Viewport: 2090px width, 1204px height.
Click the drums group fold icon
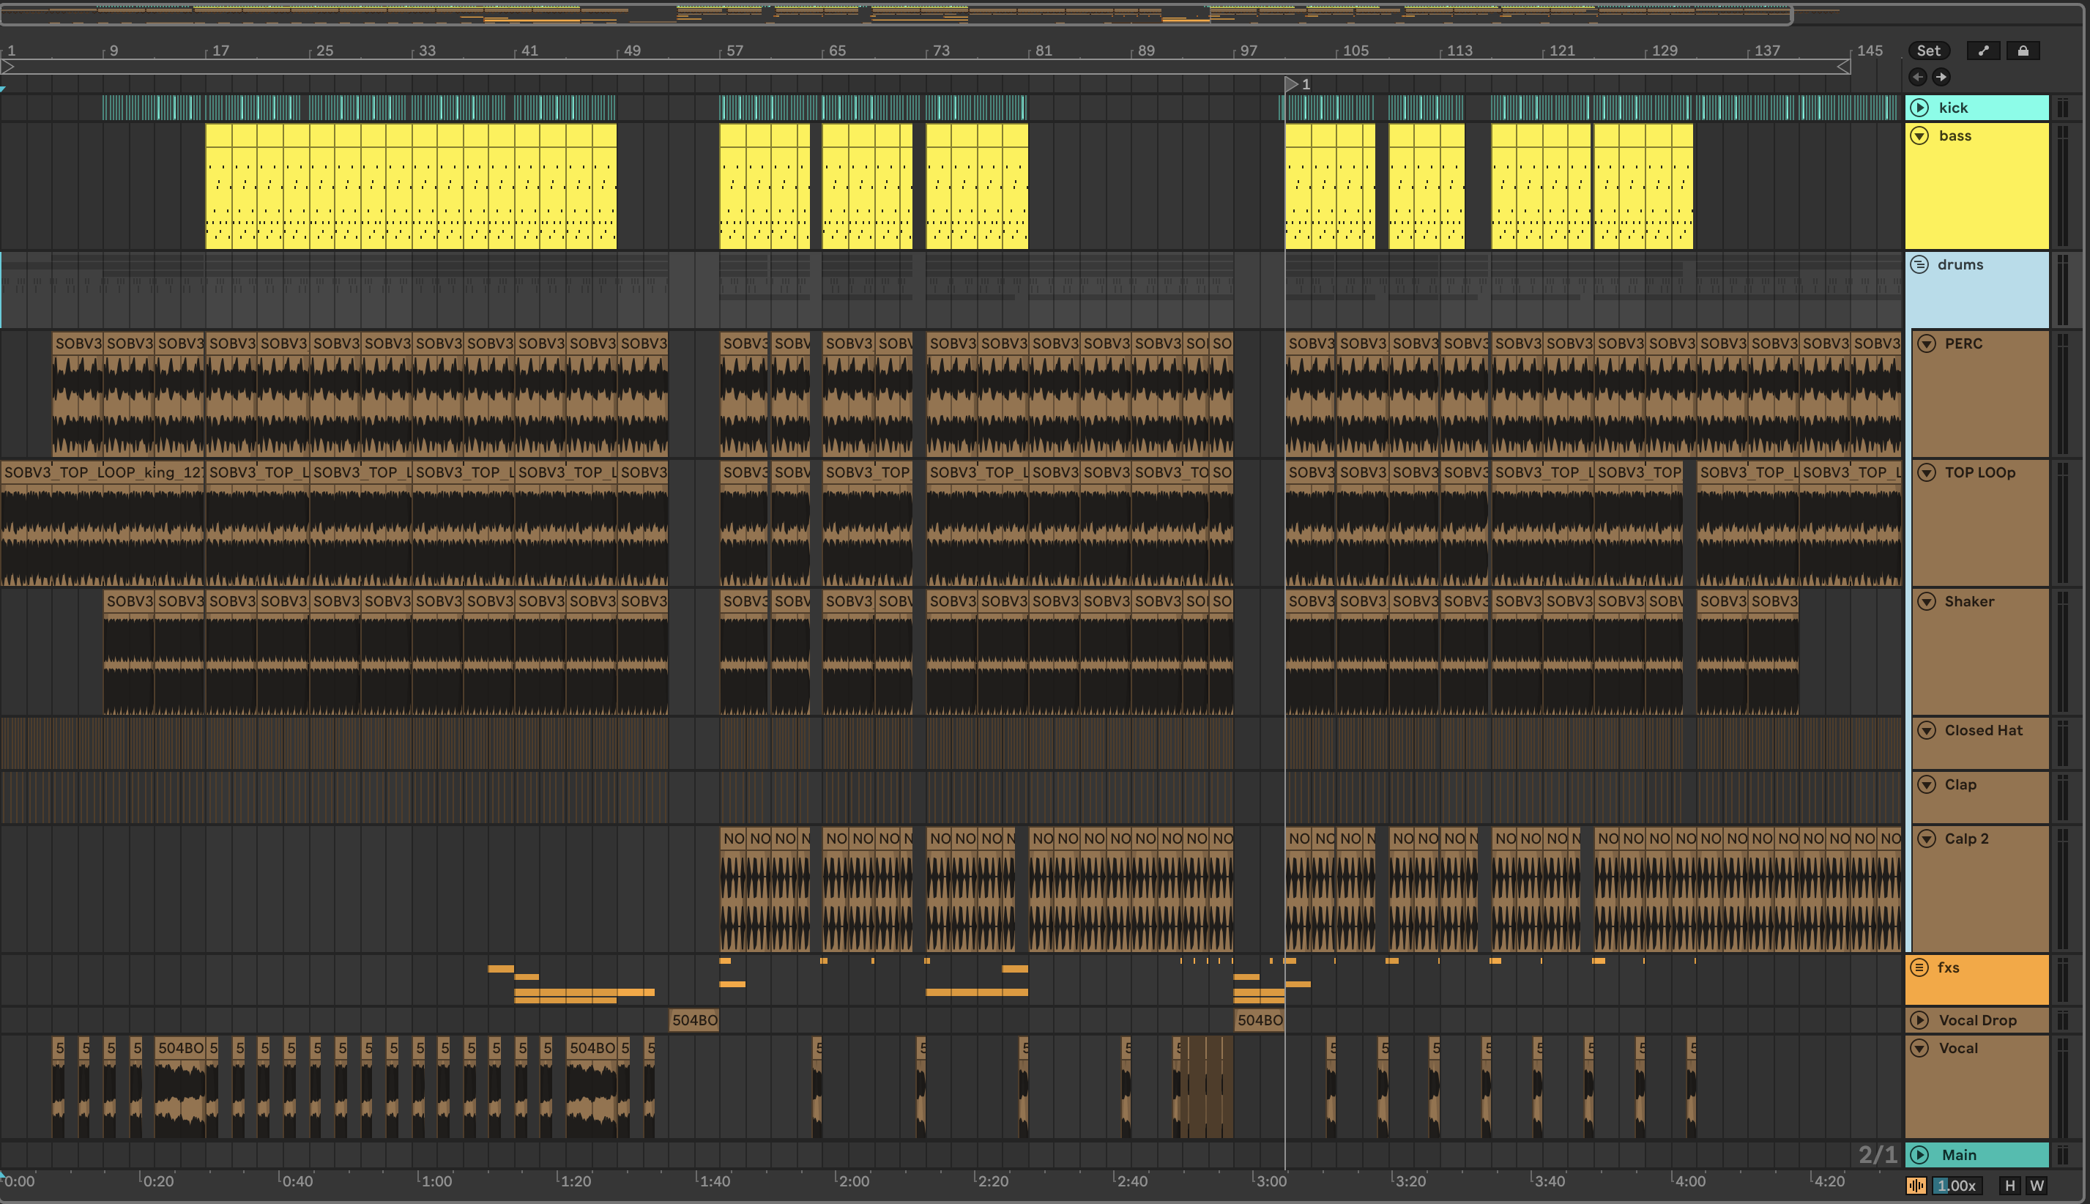pyautogui.click(x=1919, y=264)
